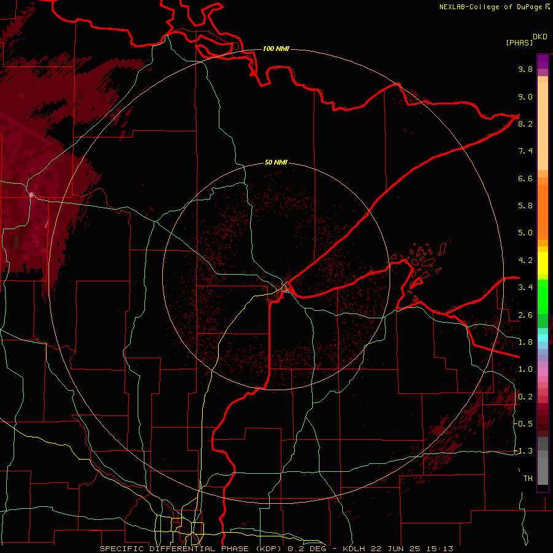553x553 pixels.
Task: Pick the yellow segment of the color bar
Action: [543, 263]
